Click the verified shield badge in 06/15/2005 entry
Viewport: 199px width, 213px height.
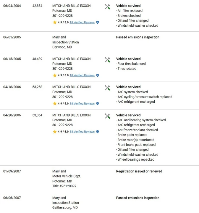98,75
